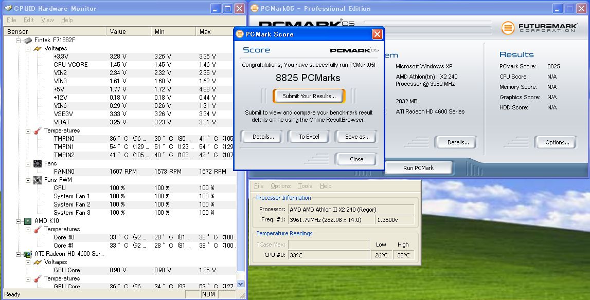Click the AMD K10 processor icon
The image size is (590, 300).
click(x=28, y=221)
